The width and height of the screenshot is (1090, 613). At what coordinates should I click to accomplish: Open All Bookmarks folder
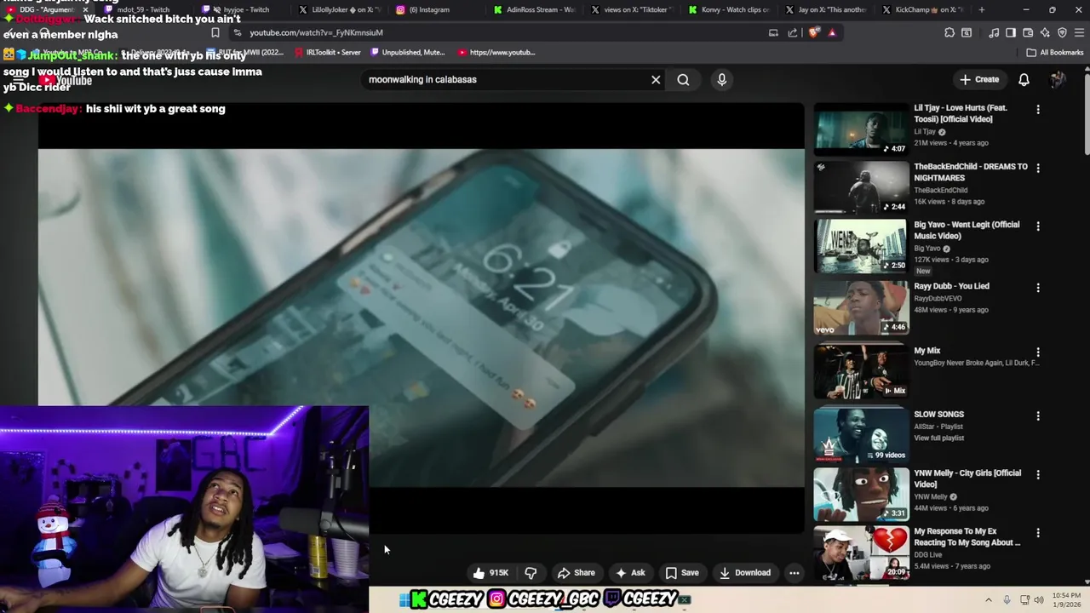click(x=1055, y=52)
